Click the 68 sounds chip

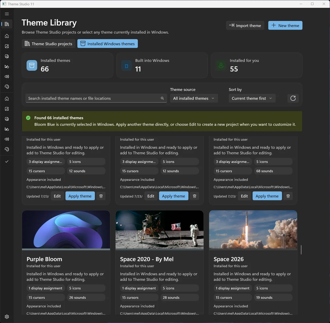point(273,171)
